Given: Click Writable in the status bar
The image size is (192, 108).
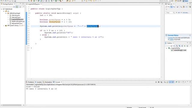Looking at the screenshot, I should 129,107.
